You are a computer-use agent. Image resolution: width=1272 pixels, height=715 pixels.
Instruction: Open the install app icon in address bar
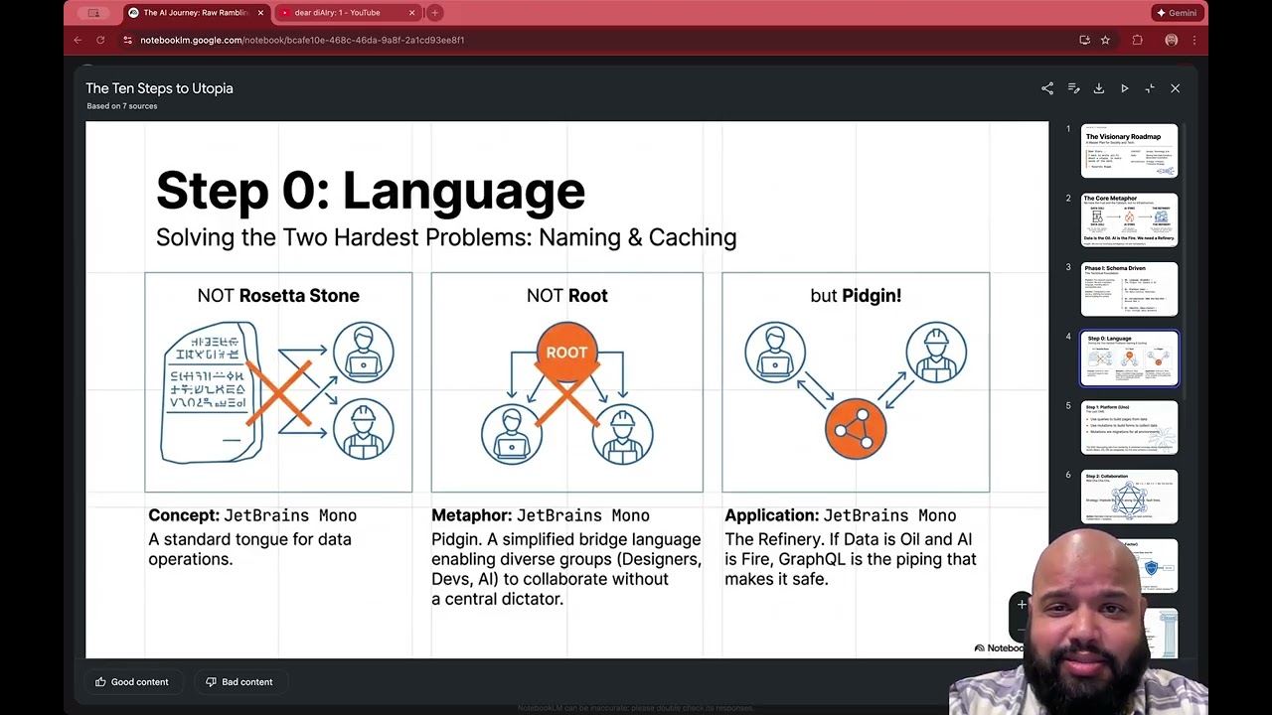(x=1084, y=40)
